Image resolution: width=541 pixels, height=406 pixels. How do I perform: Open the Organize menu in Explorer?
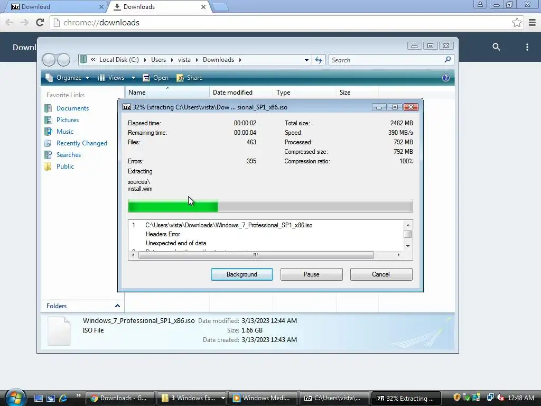[x=68, y=78]
